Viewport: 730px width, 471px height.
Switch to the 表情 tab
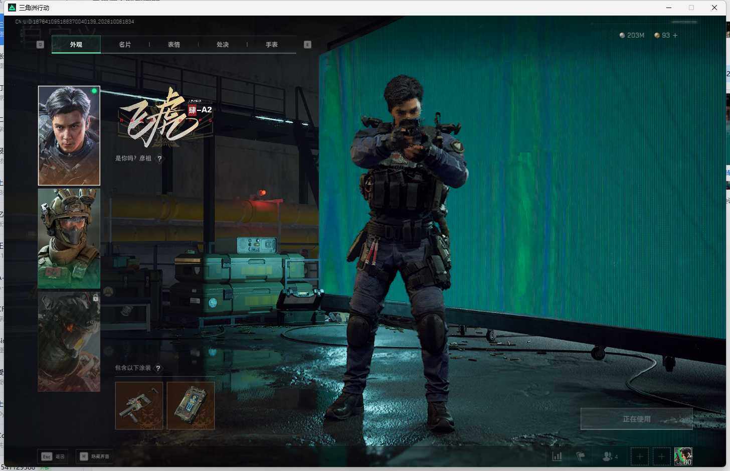[x=174, y=45]
